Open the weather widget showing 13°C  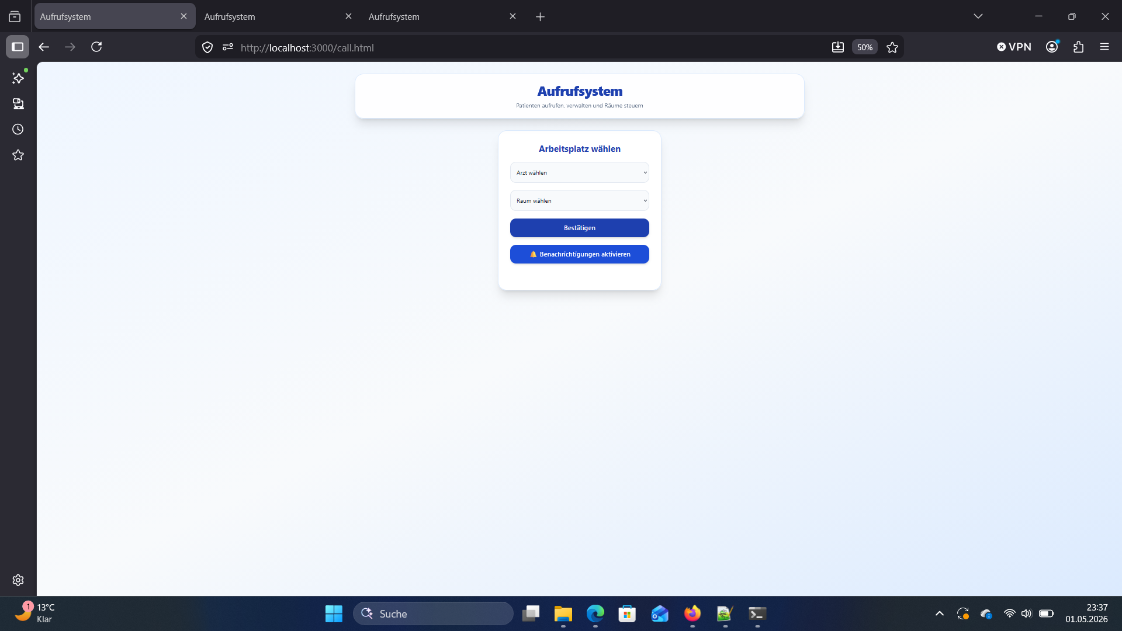click(x=35, y=613)
